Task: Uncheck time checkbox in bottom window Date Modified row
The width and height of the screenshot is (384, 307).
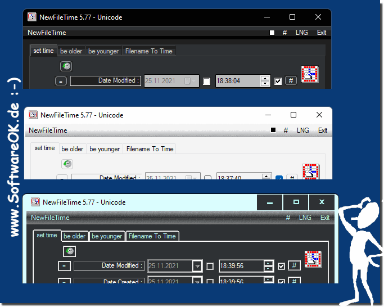Action: (281, 266)
